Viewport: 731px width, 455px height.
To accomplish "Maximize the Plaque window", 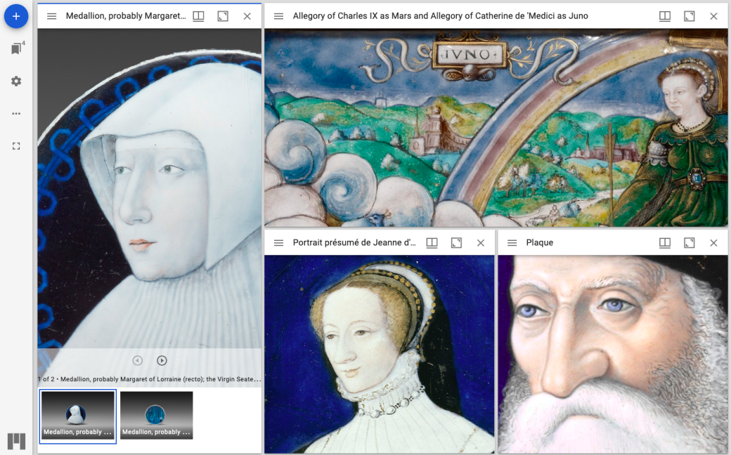I will point(690,243).
